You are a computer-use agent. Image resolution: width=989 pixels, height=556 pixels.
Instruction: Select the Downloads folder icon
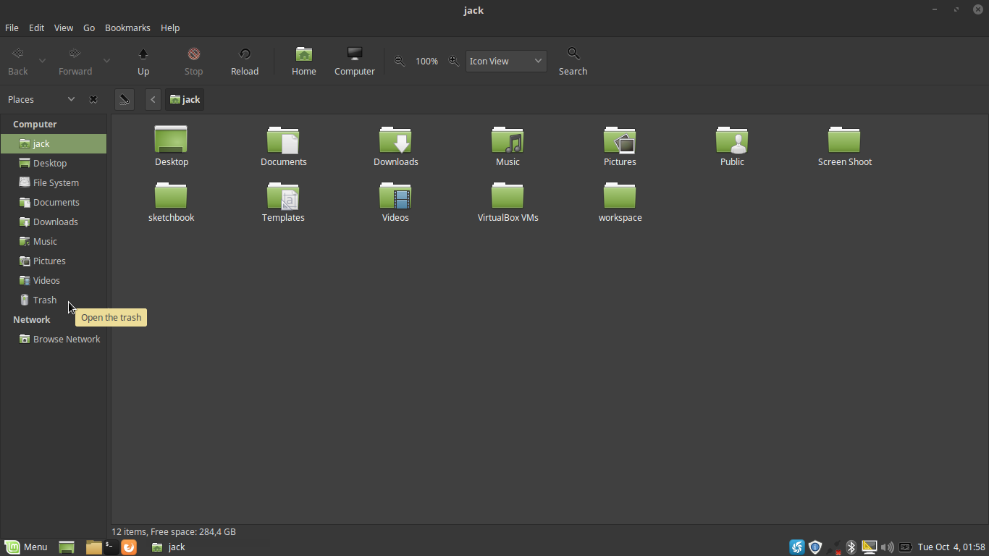tap(395, 146)
